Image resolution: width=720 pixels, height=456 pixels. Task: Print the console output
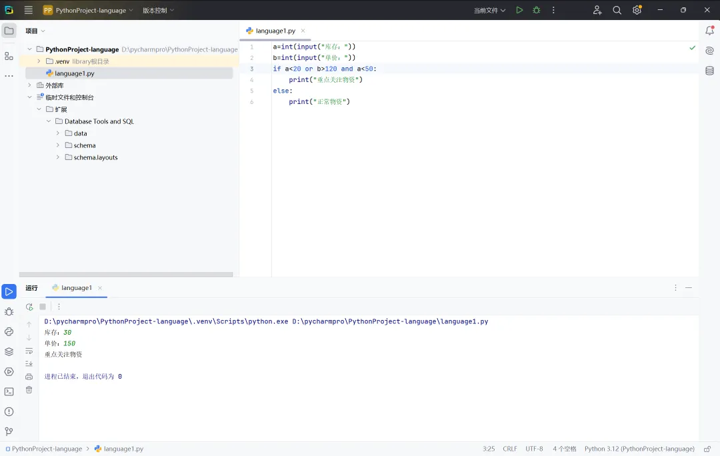pyautogui.click(x=29, y=377)
